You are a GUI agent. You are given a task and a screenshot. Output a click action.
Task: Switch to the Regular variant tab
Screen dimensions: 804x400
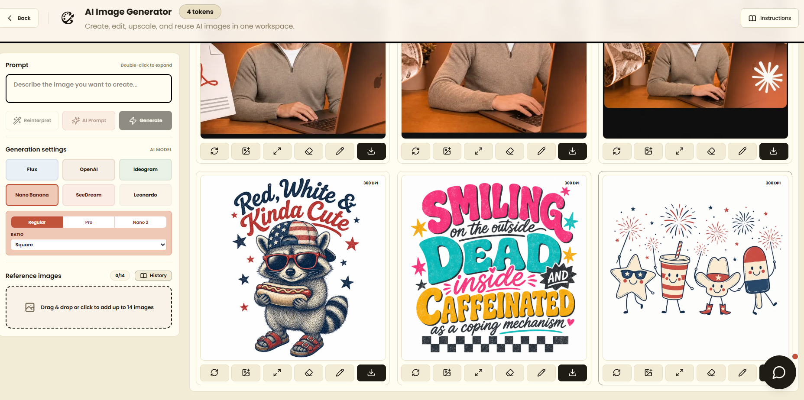pyautogui.click(x=37, y=222)
